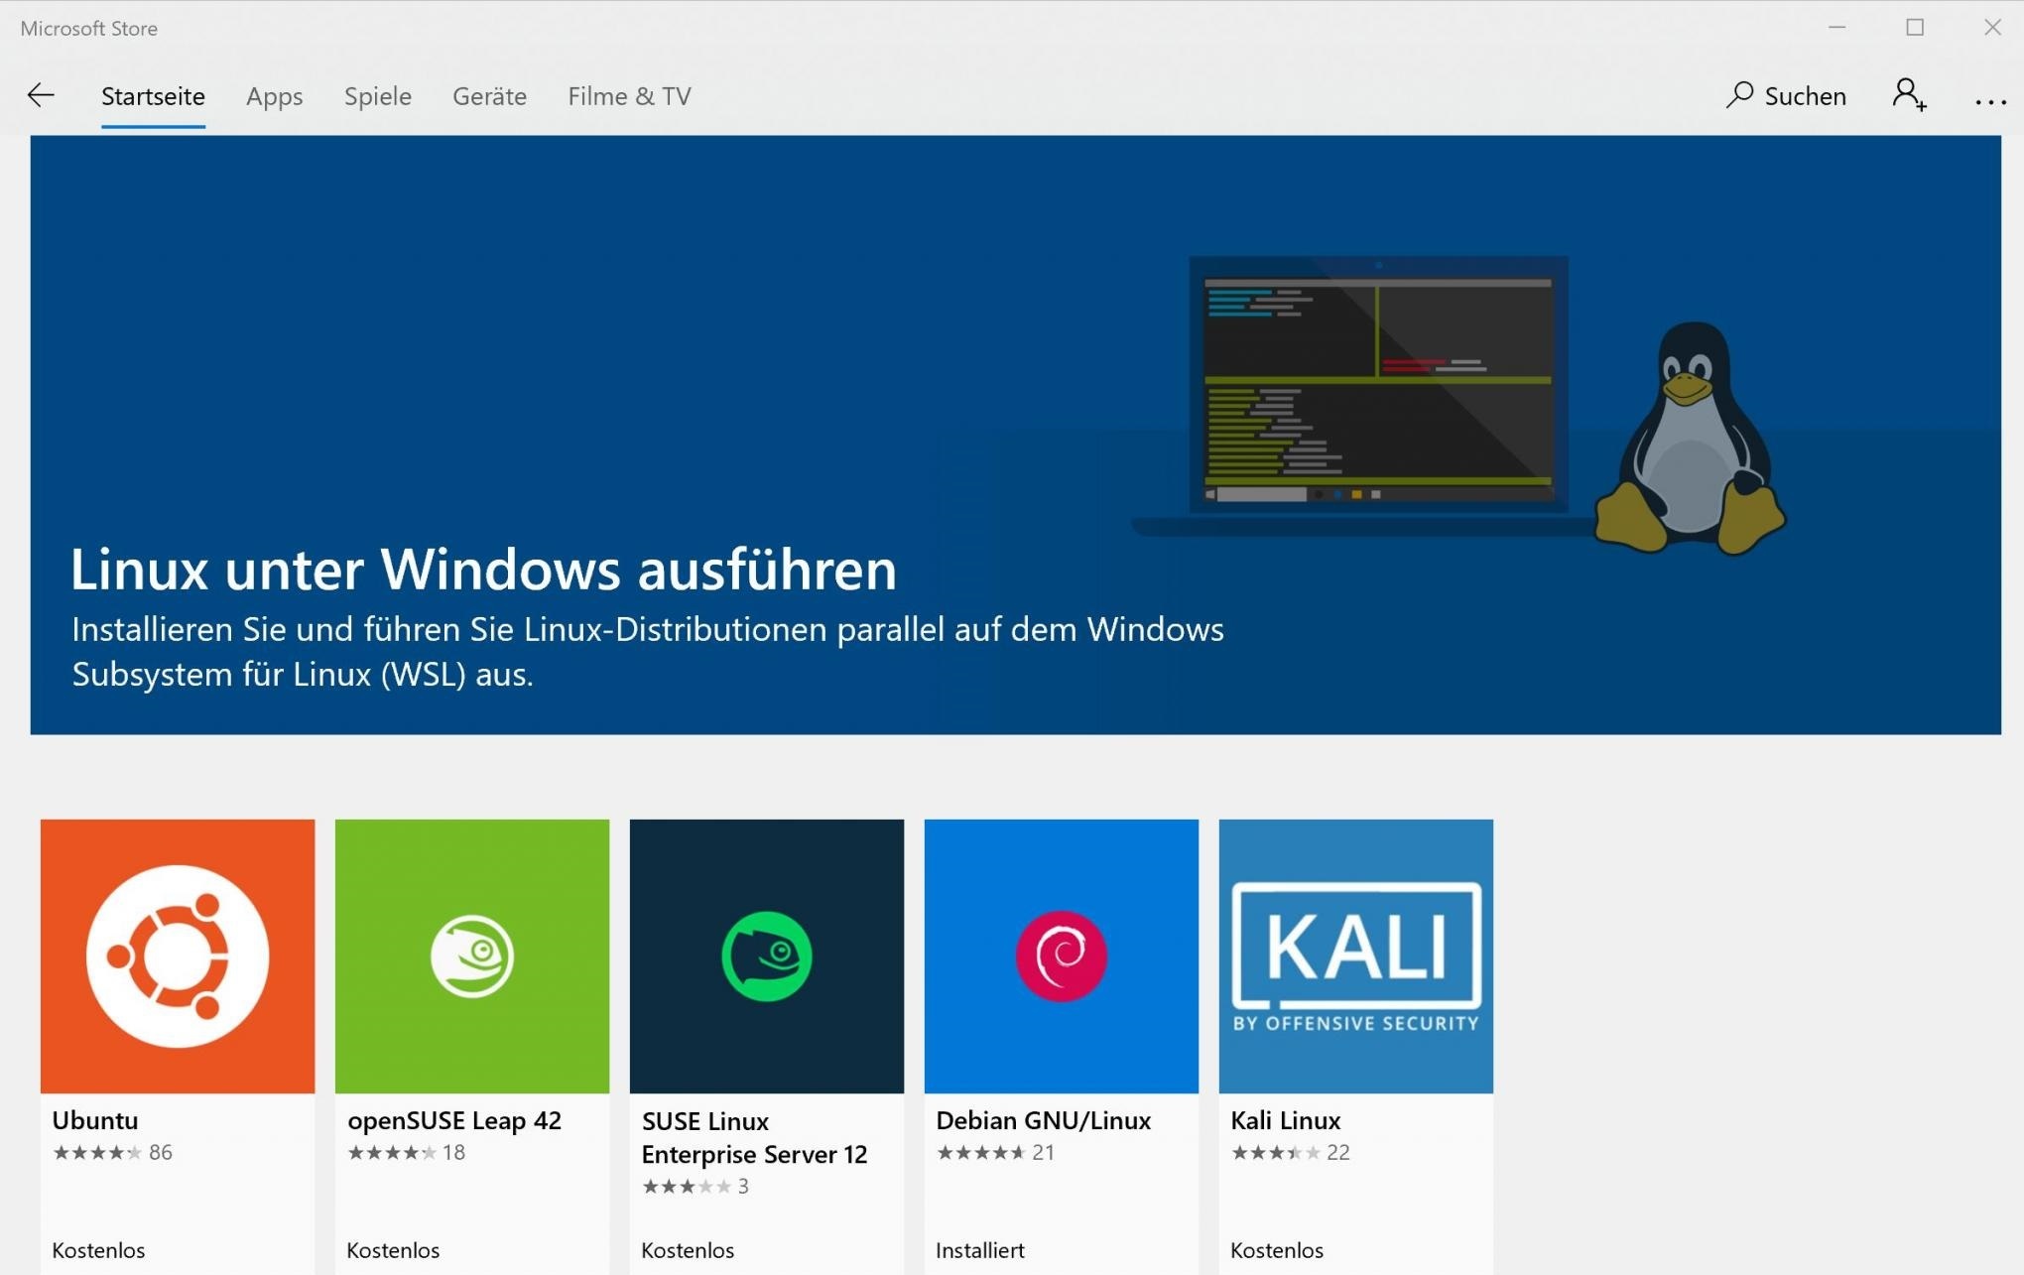Click Kostenlos under Ubuntu

coord(98,1250)
